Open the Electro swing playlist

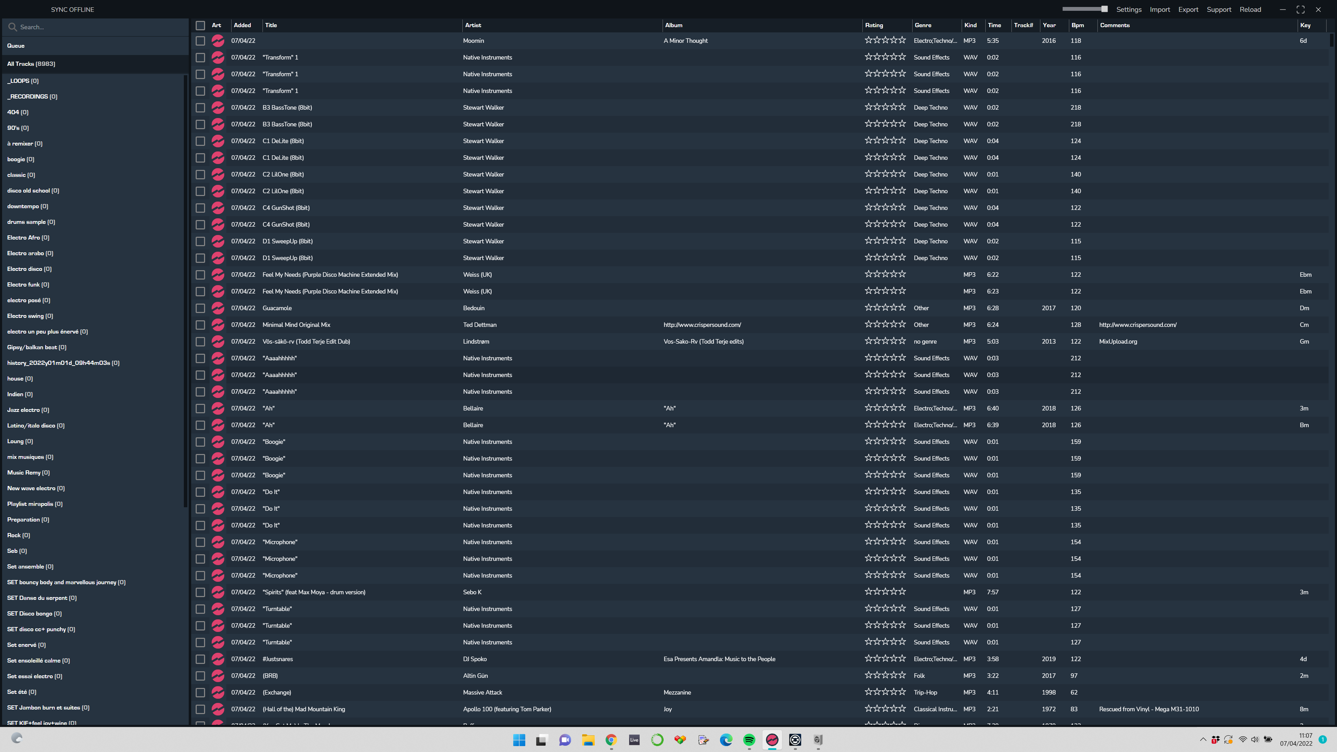point(30,316)
